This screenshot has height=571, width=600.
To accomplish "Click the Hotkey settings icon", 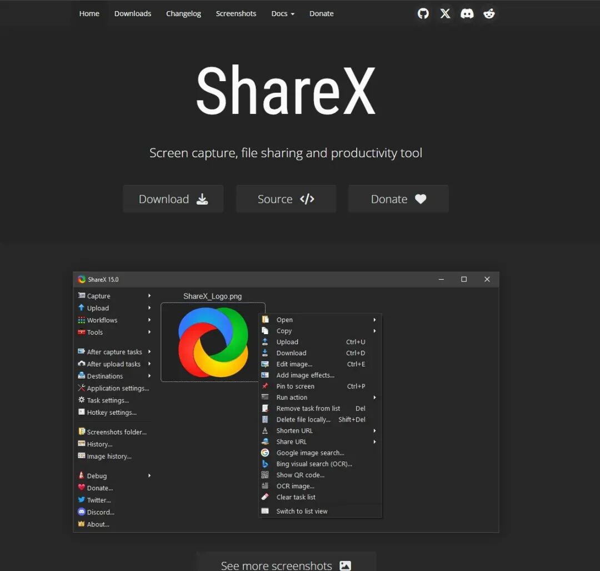I will point(81,412).
